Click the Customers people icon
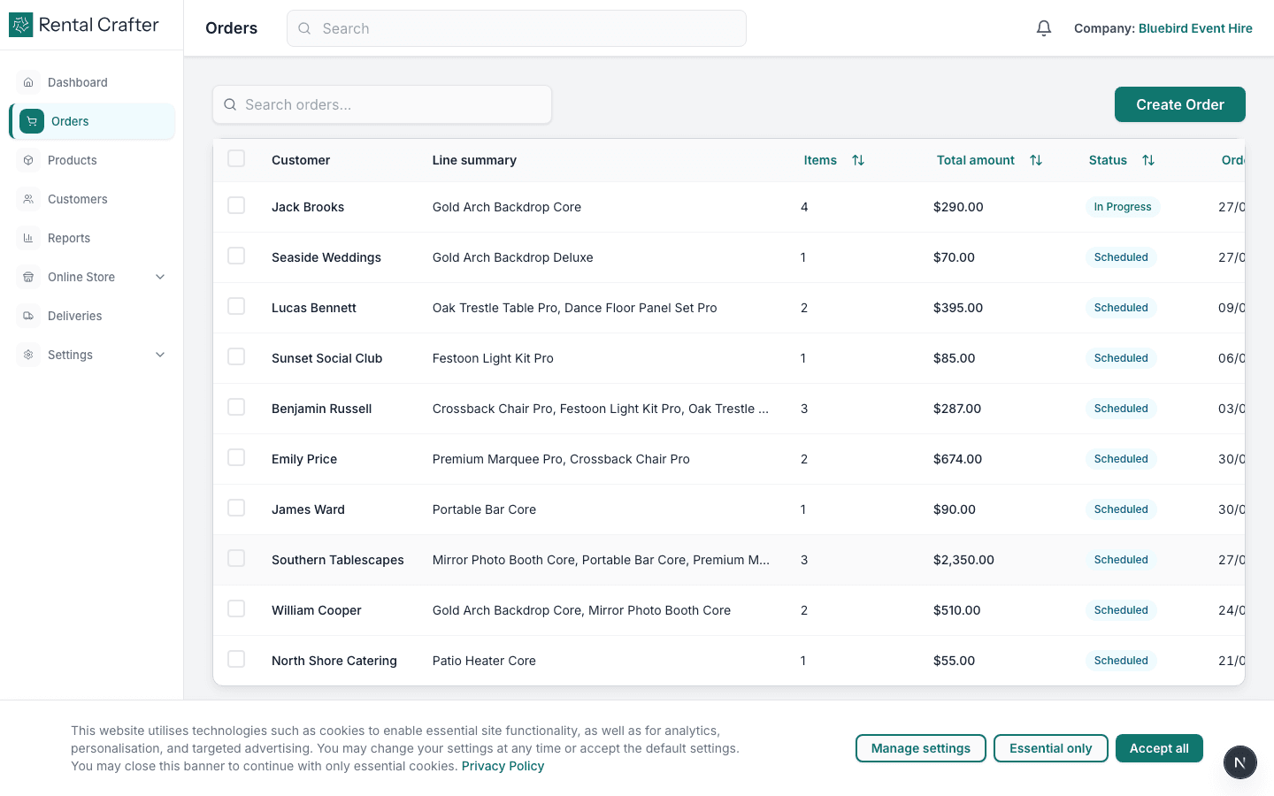 (x=28, y=199)
